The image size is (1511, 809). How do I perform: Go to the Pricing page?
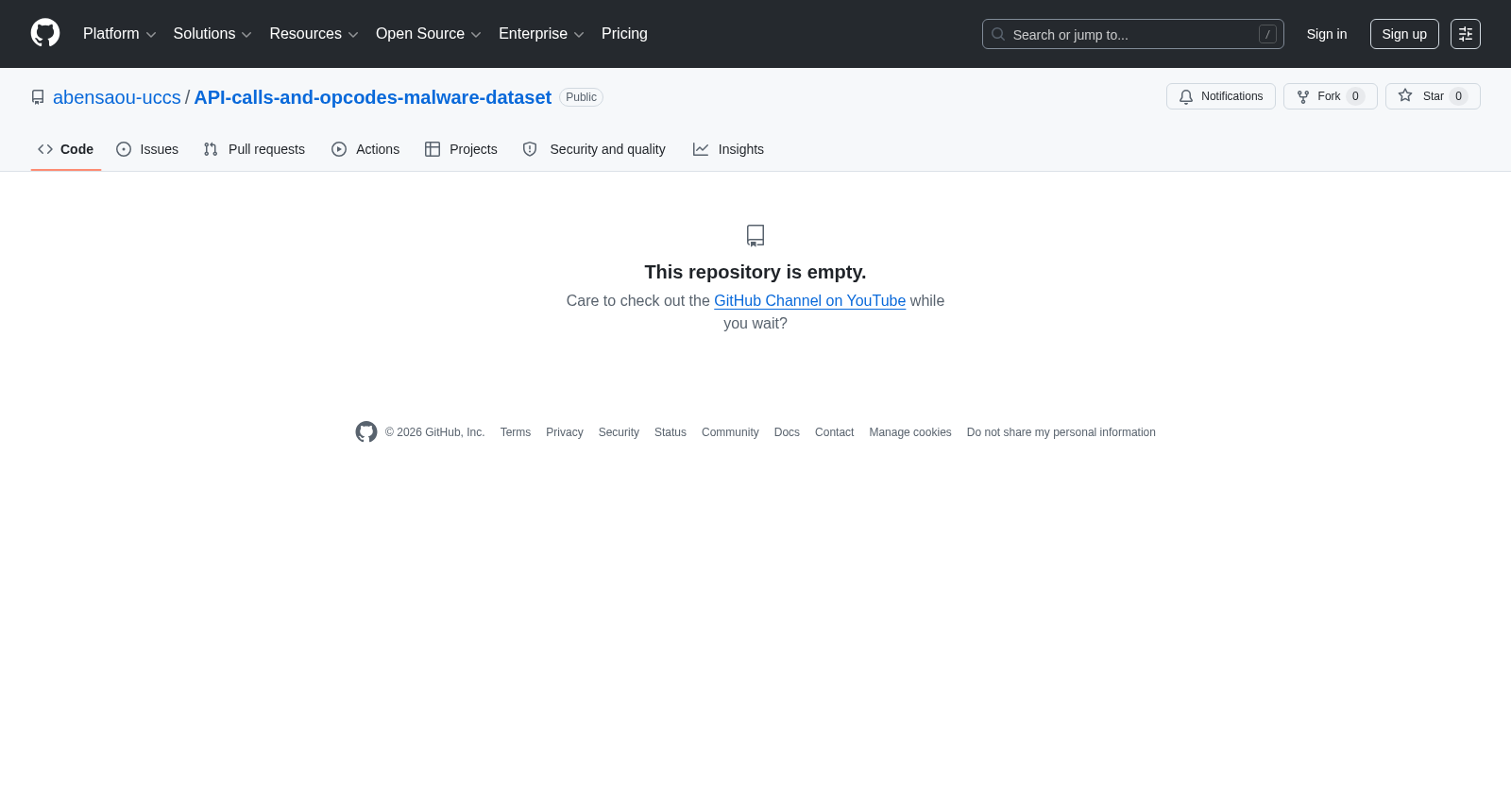(624, 34)
